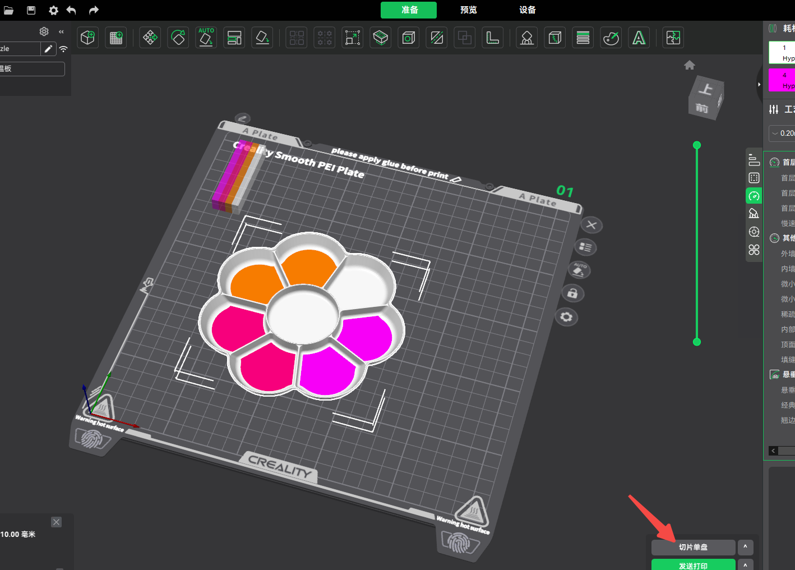The height and width of the screenshot is (570, 795).
Task: Open plate settings with the plate-side gear
Action: click(566, 317)
